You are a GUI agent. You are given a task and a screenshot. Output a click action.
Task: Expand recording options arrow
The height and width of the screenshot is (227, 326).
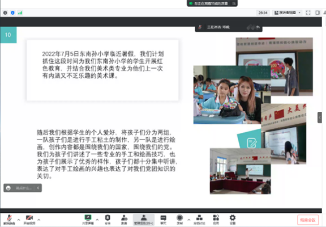coord(189,220)
